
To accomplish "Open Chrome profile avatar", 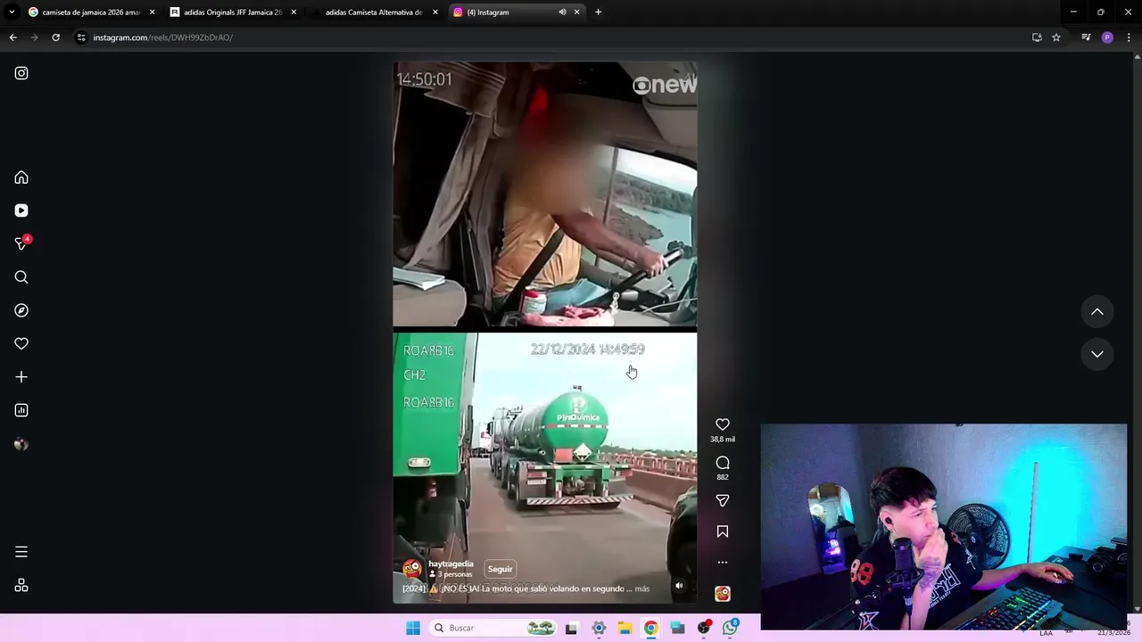I will coord(1107,37).
